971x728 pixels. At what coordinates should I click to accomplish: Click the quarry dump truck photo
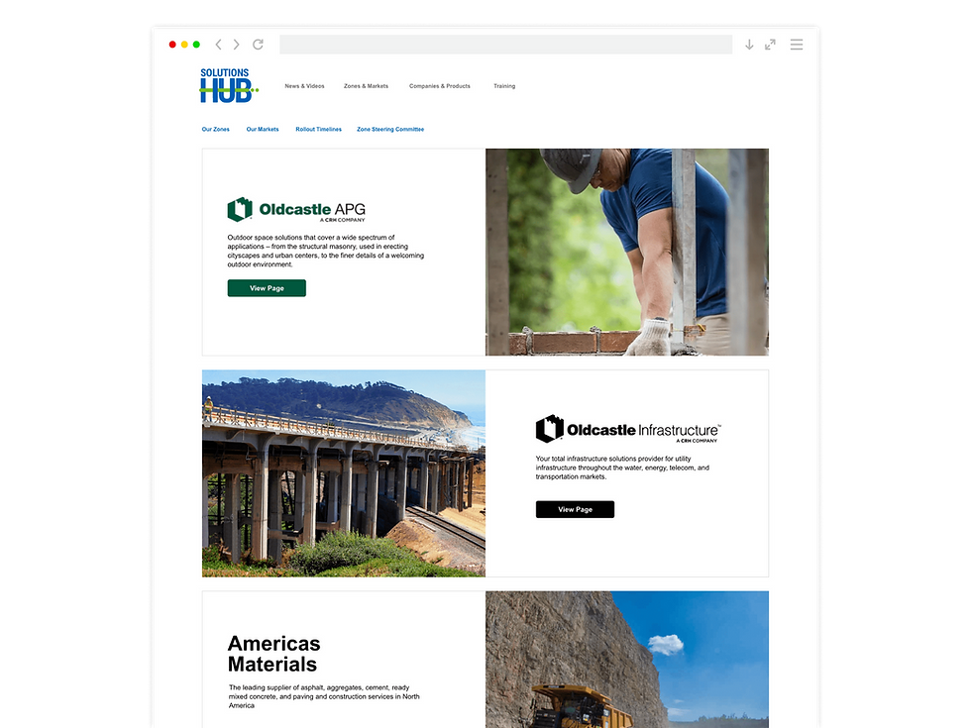pos(626,660)
